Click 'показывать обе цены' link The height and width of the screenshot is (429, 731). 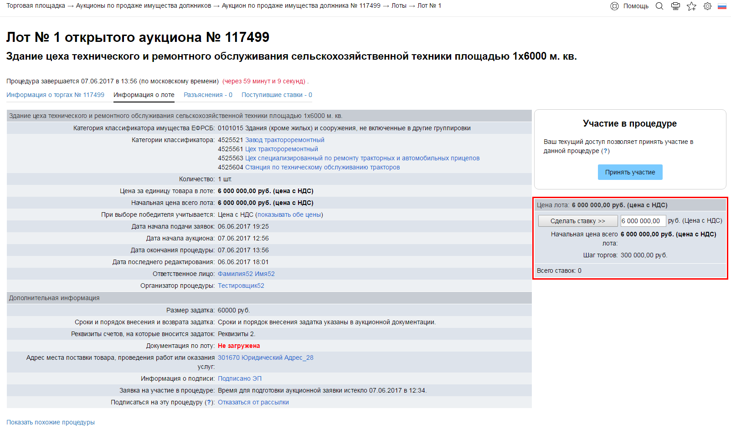tap(289, 214)
